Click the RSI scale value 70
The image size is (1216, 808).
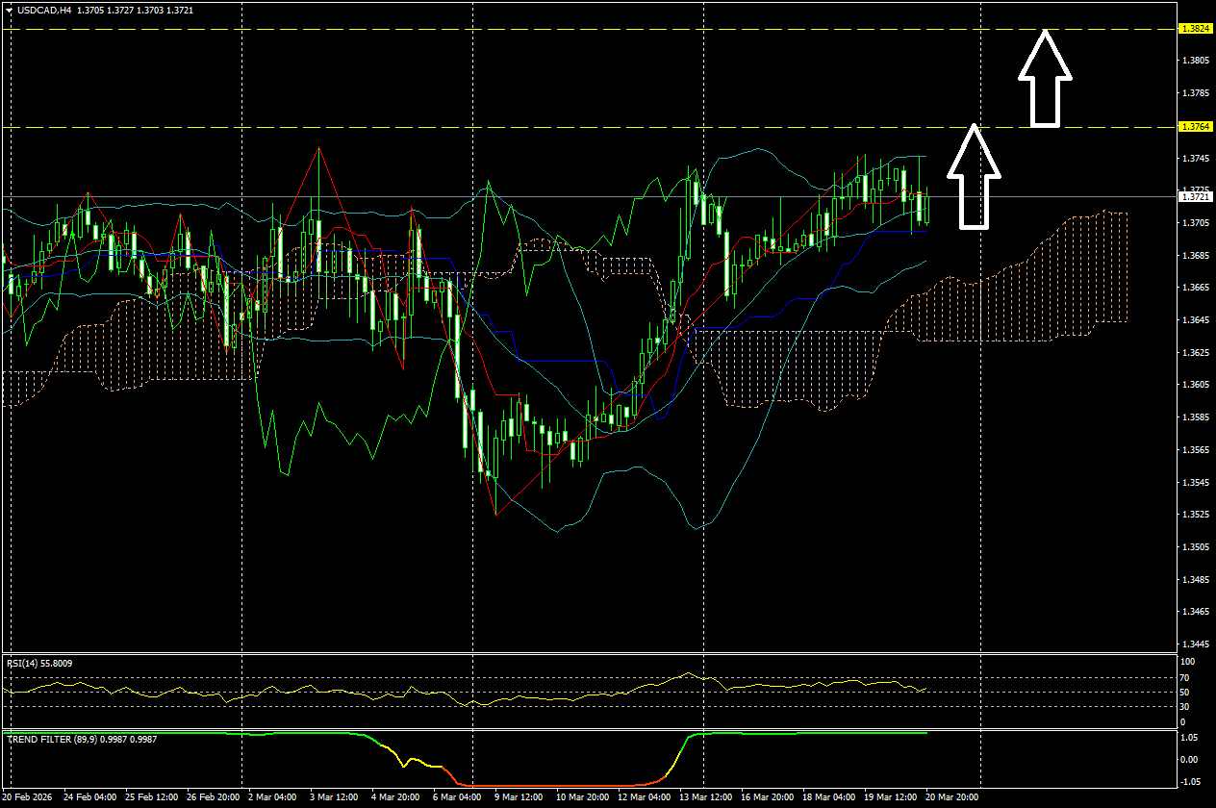coord(1187,677)
